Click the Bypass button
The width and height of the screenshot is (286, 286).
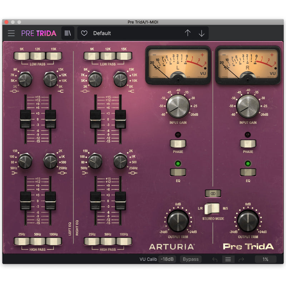[x=191, y=259]
